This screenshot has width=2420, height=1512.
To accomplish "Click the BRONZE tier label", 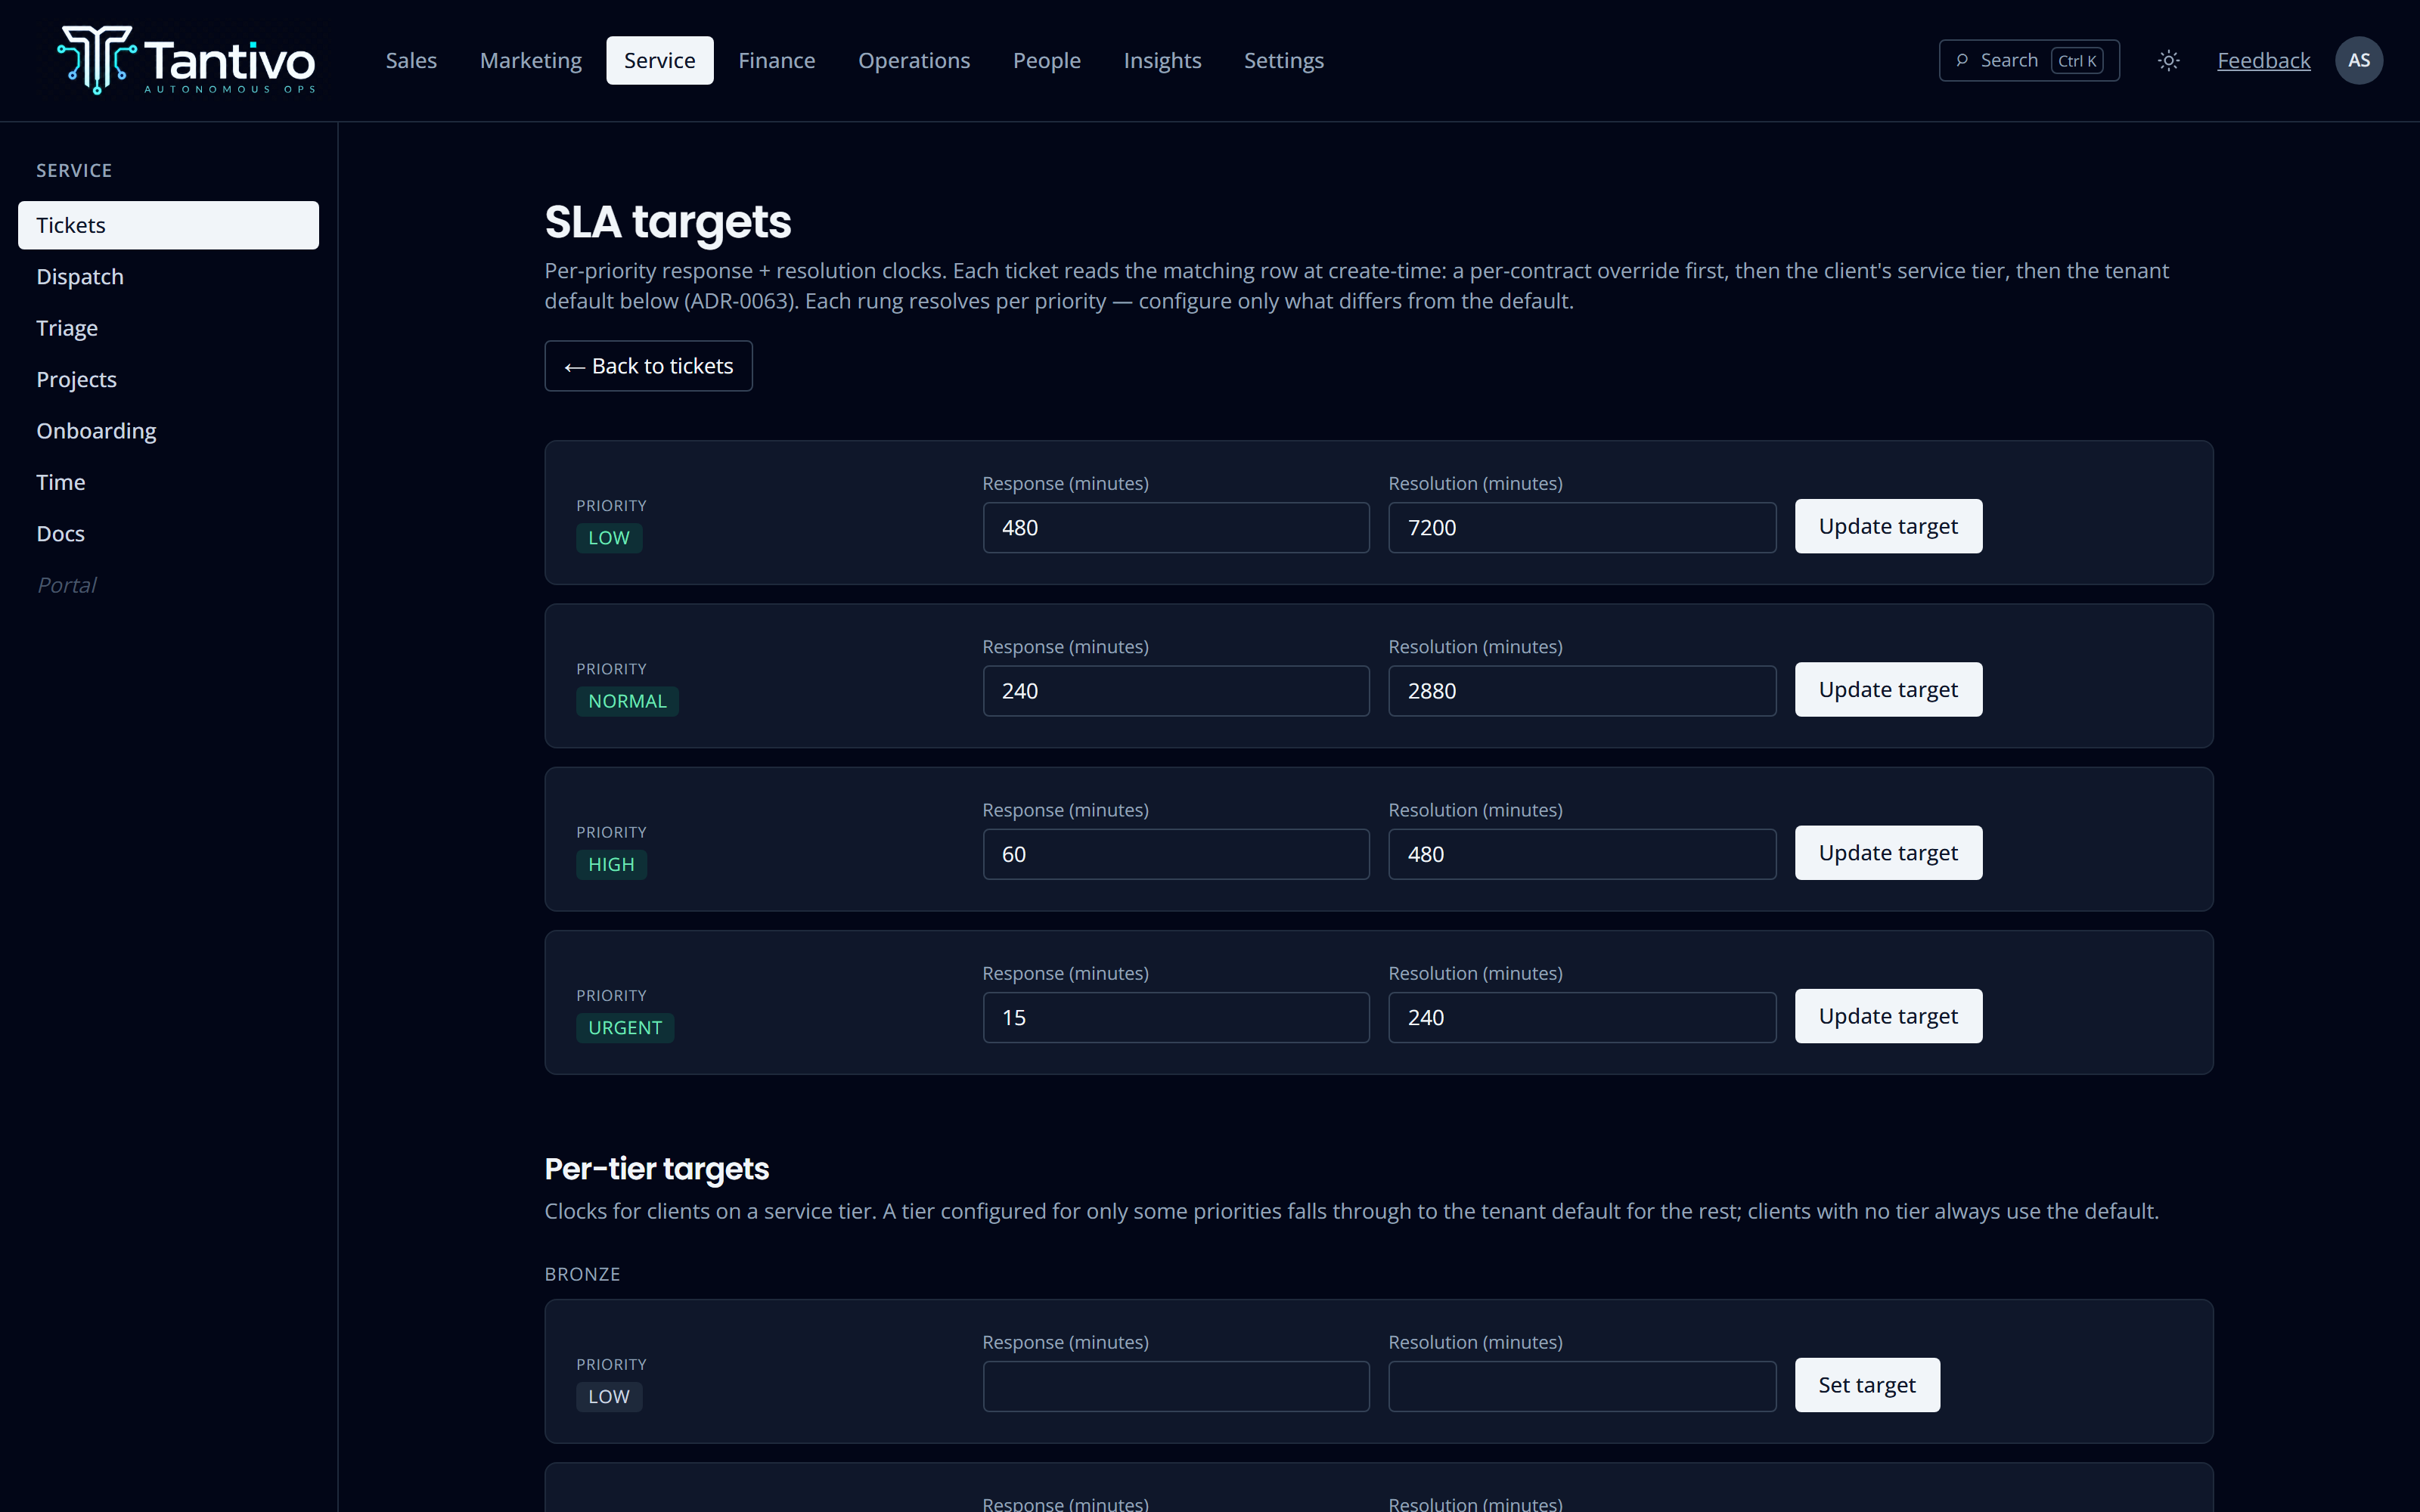I will click(x=582, y=1274).
